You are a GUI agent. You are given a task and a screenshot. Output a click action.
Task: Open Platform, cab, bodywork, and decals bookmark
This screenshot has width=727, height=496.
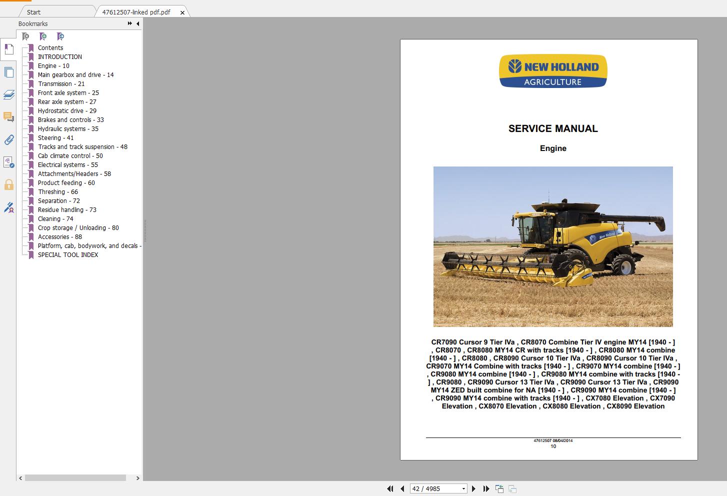tap(89, 246)
